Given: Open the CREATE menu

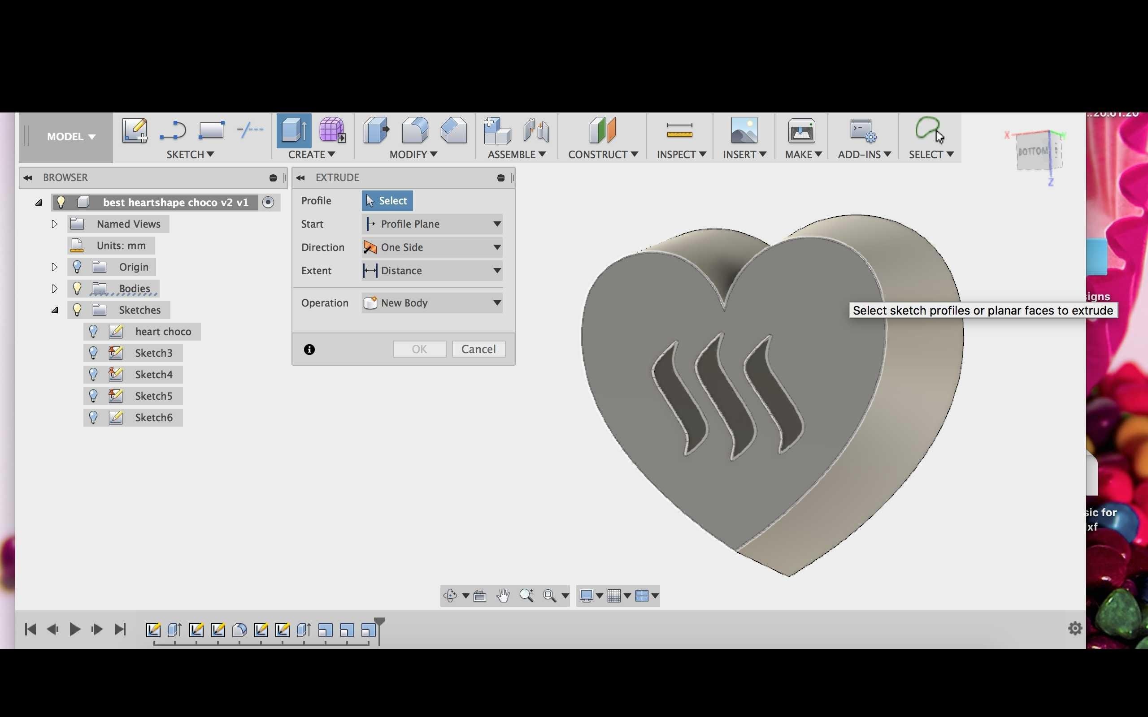Looking at the screenshot, I should (x=311, y=155).
